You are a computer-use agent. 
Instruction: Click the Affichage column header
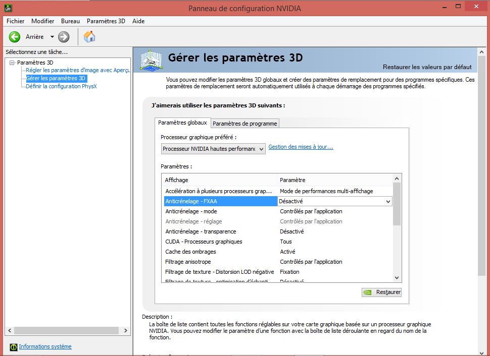(x=220, y=180)
